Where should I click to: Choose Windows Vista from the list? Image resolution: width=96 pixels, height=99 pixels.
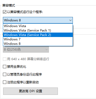(x=38, y=26)
